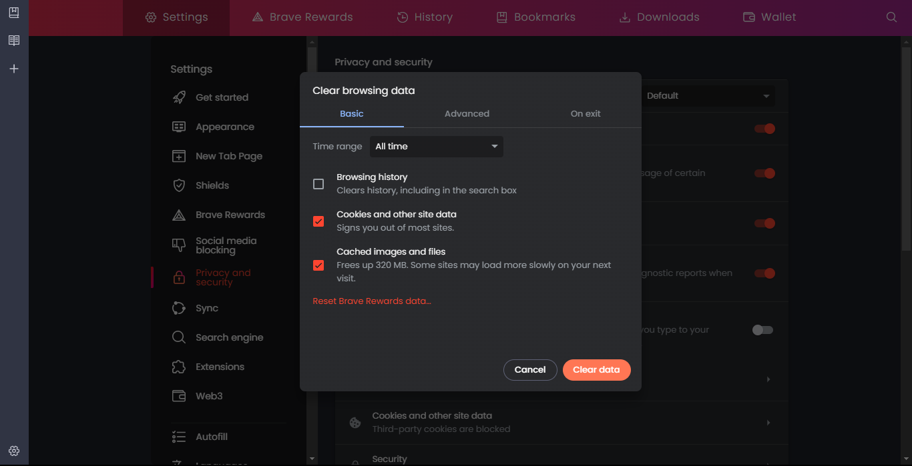Click the Get started rocket icon
The image size is (912, 466).
[x=179, y=97]
